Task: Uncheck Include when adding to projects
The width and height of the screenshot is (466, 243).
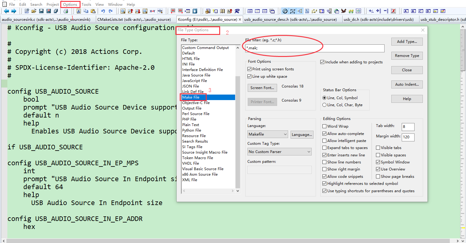Action: (x=322, y=62)
